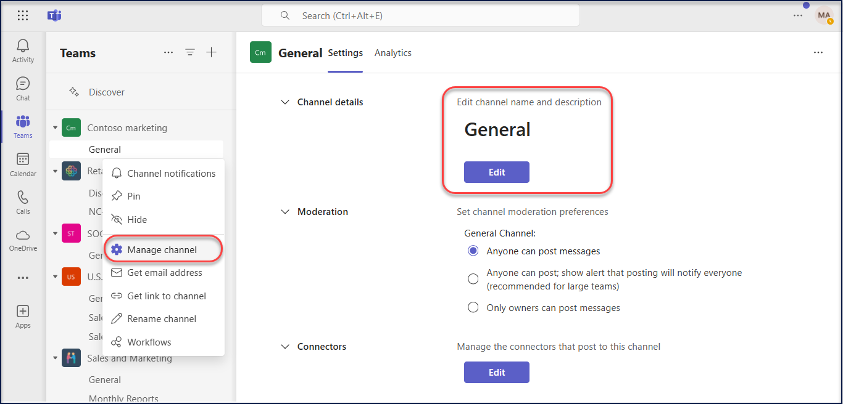Image resolution: width=843 pixels, height=404 pixels.
Task: Select Anyone can post messages option
Action: tap(473, 251)
